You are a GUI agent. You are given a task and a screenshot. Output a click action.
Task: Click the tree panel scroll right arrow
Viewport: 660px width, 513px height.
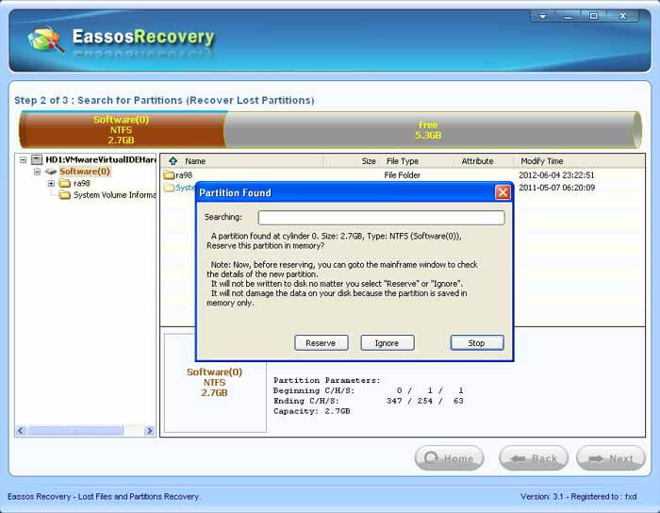pos(149,431)
